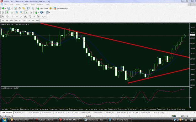Zoom in on the chart

click(17, 12)
